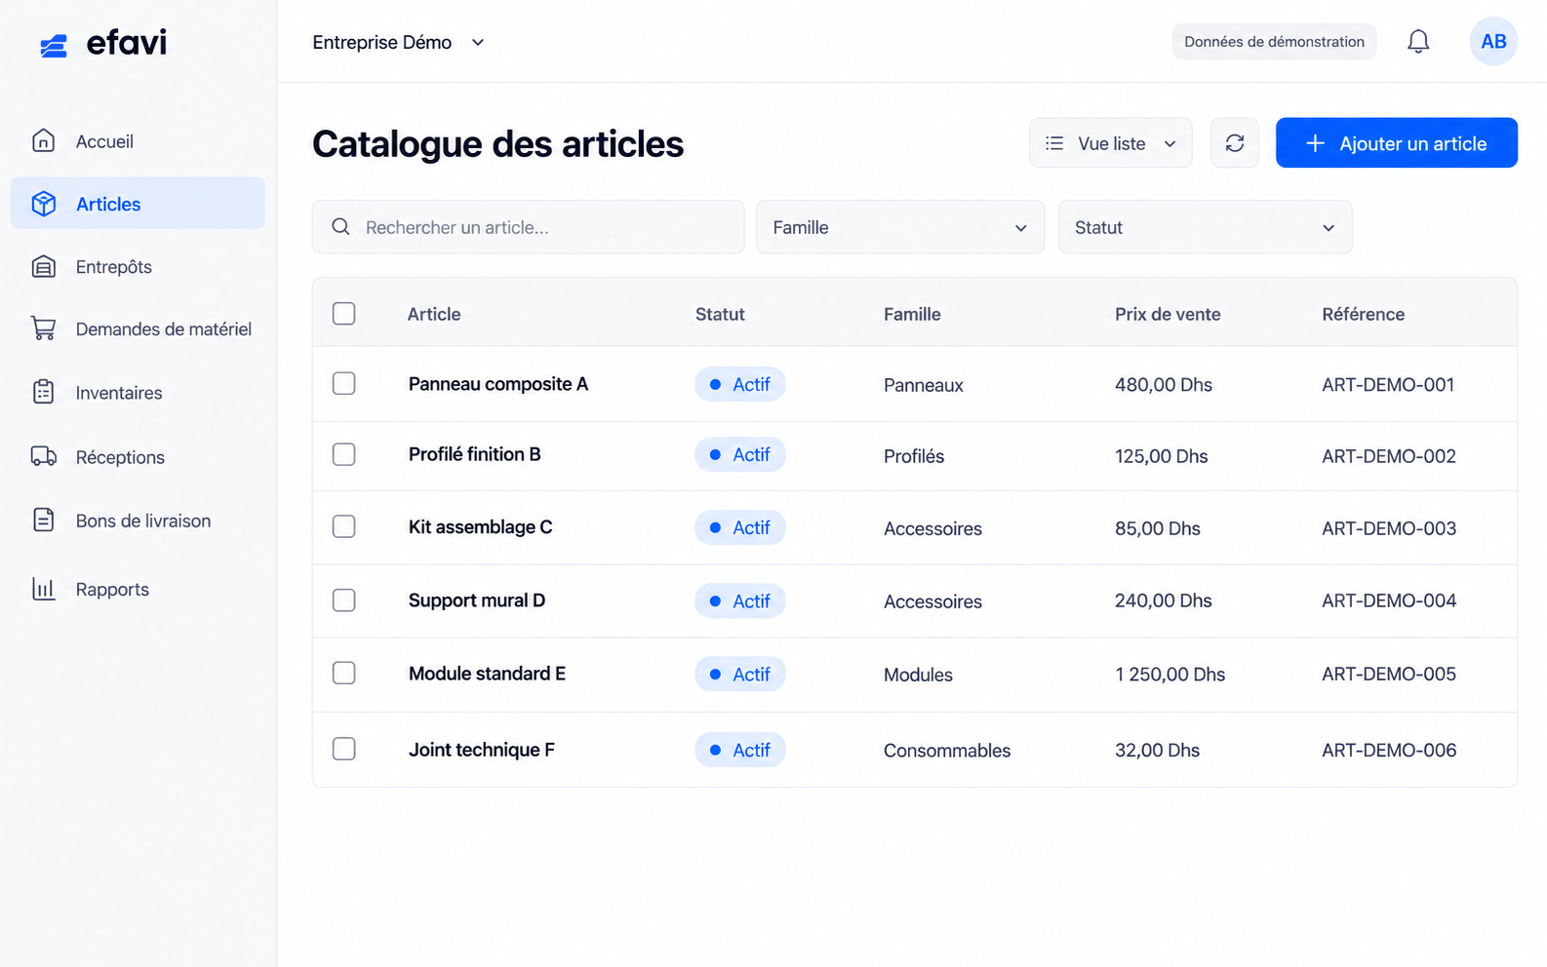The width and height of the screenshot is (1547, 967).
Task: Click the Actif badge for Joint technique F
Action: (740, 750)
